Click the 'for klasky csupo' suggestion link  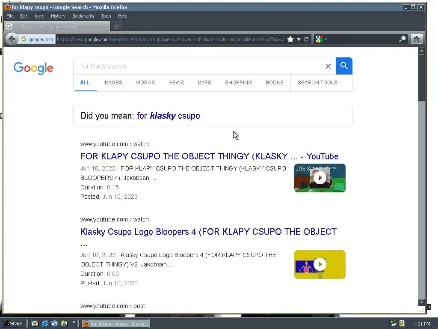[168, 116]
